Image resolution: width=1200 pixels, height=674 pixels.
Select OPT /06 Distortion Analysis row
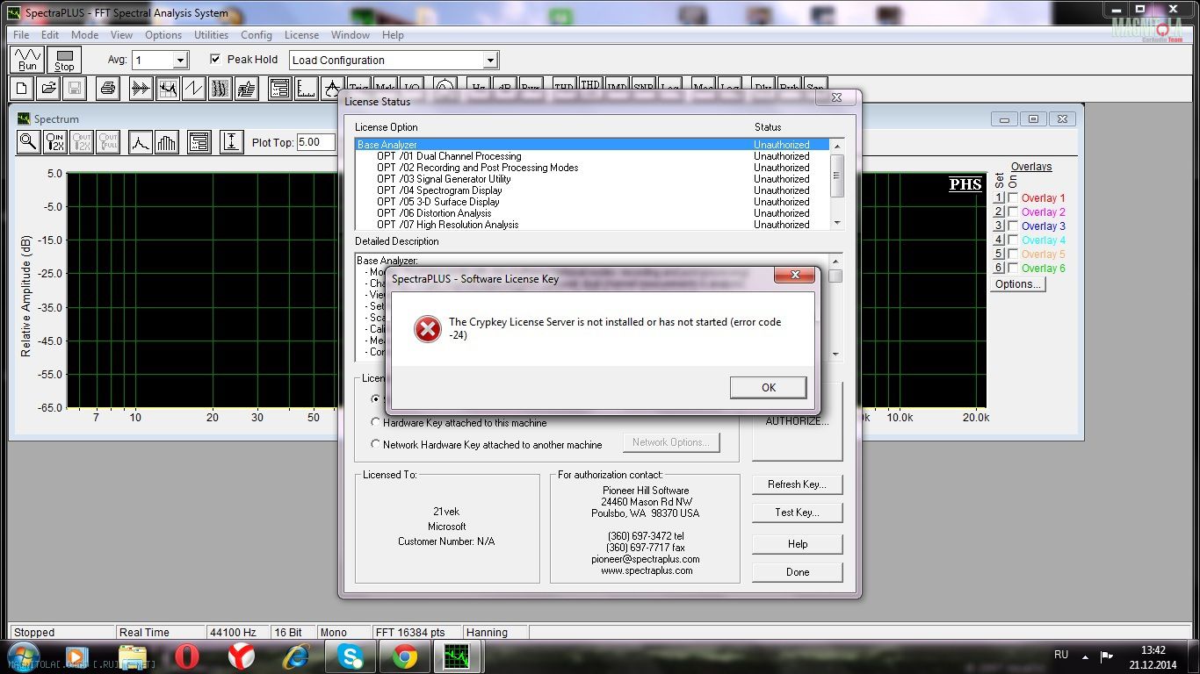tap(593, 213)
